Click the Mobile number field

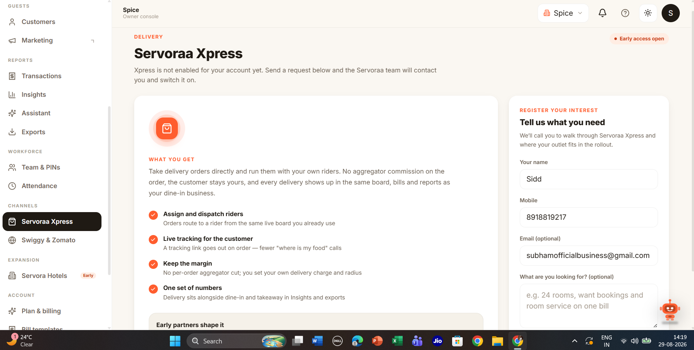[589, 217]
